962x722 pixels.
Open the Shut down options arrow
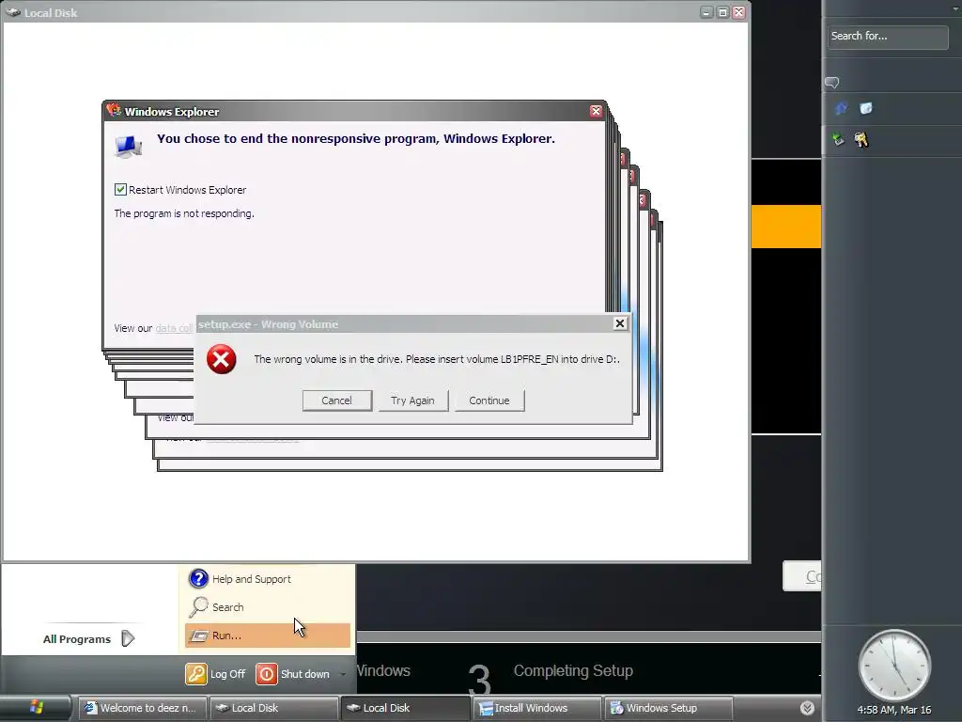point(343,674)
